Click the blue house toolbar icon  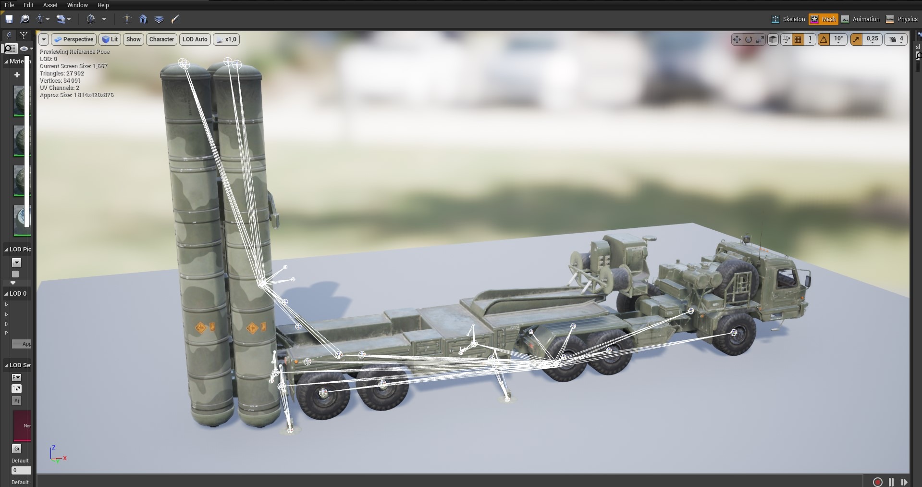(x=143, y=19)
